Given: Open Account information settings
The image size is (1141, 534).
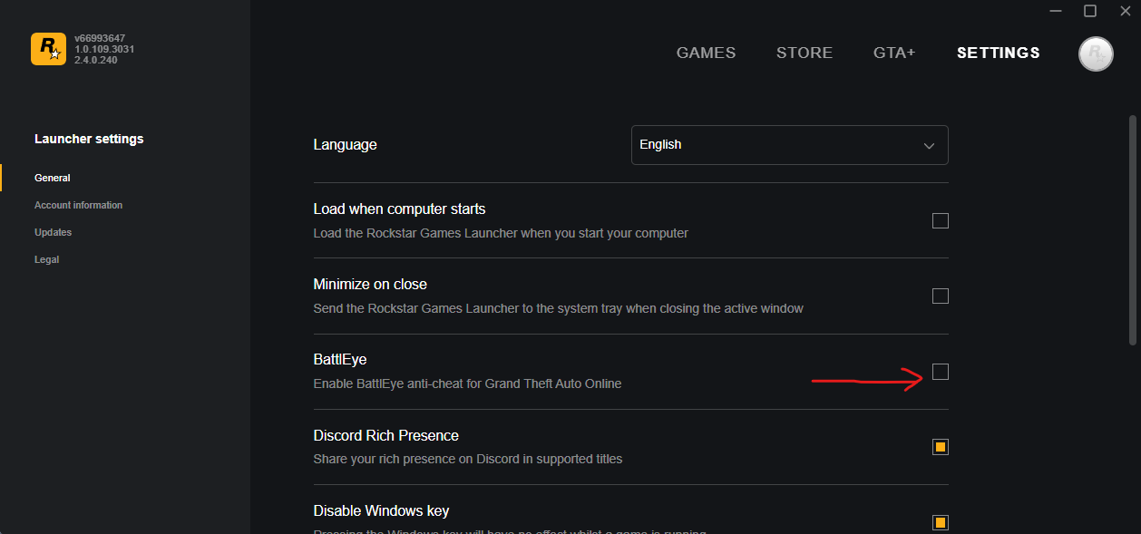Looking at the screenshot, I should tap(78, 205).
